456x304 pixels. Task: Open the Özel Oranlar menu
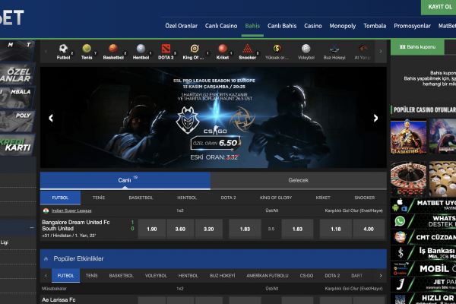tap(181, 26)
